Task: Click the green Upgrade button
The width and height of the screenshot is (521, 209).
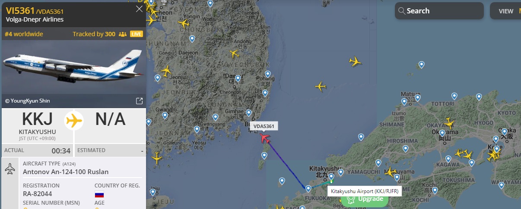Action: [x=366, y=199]
